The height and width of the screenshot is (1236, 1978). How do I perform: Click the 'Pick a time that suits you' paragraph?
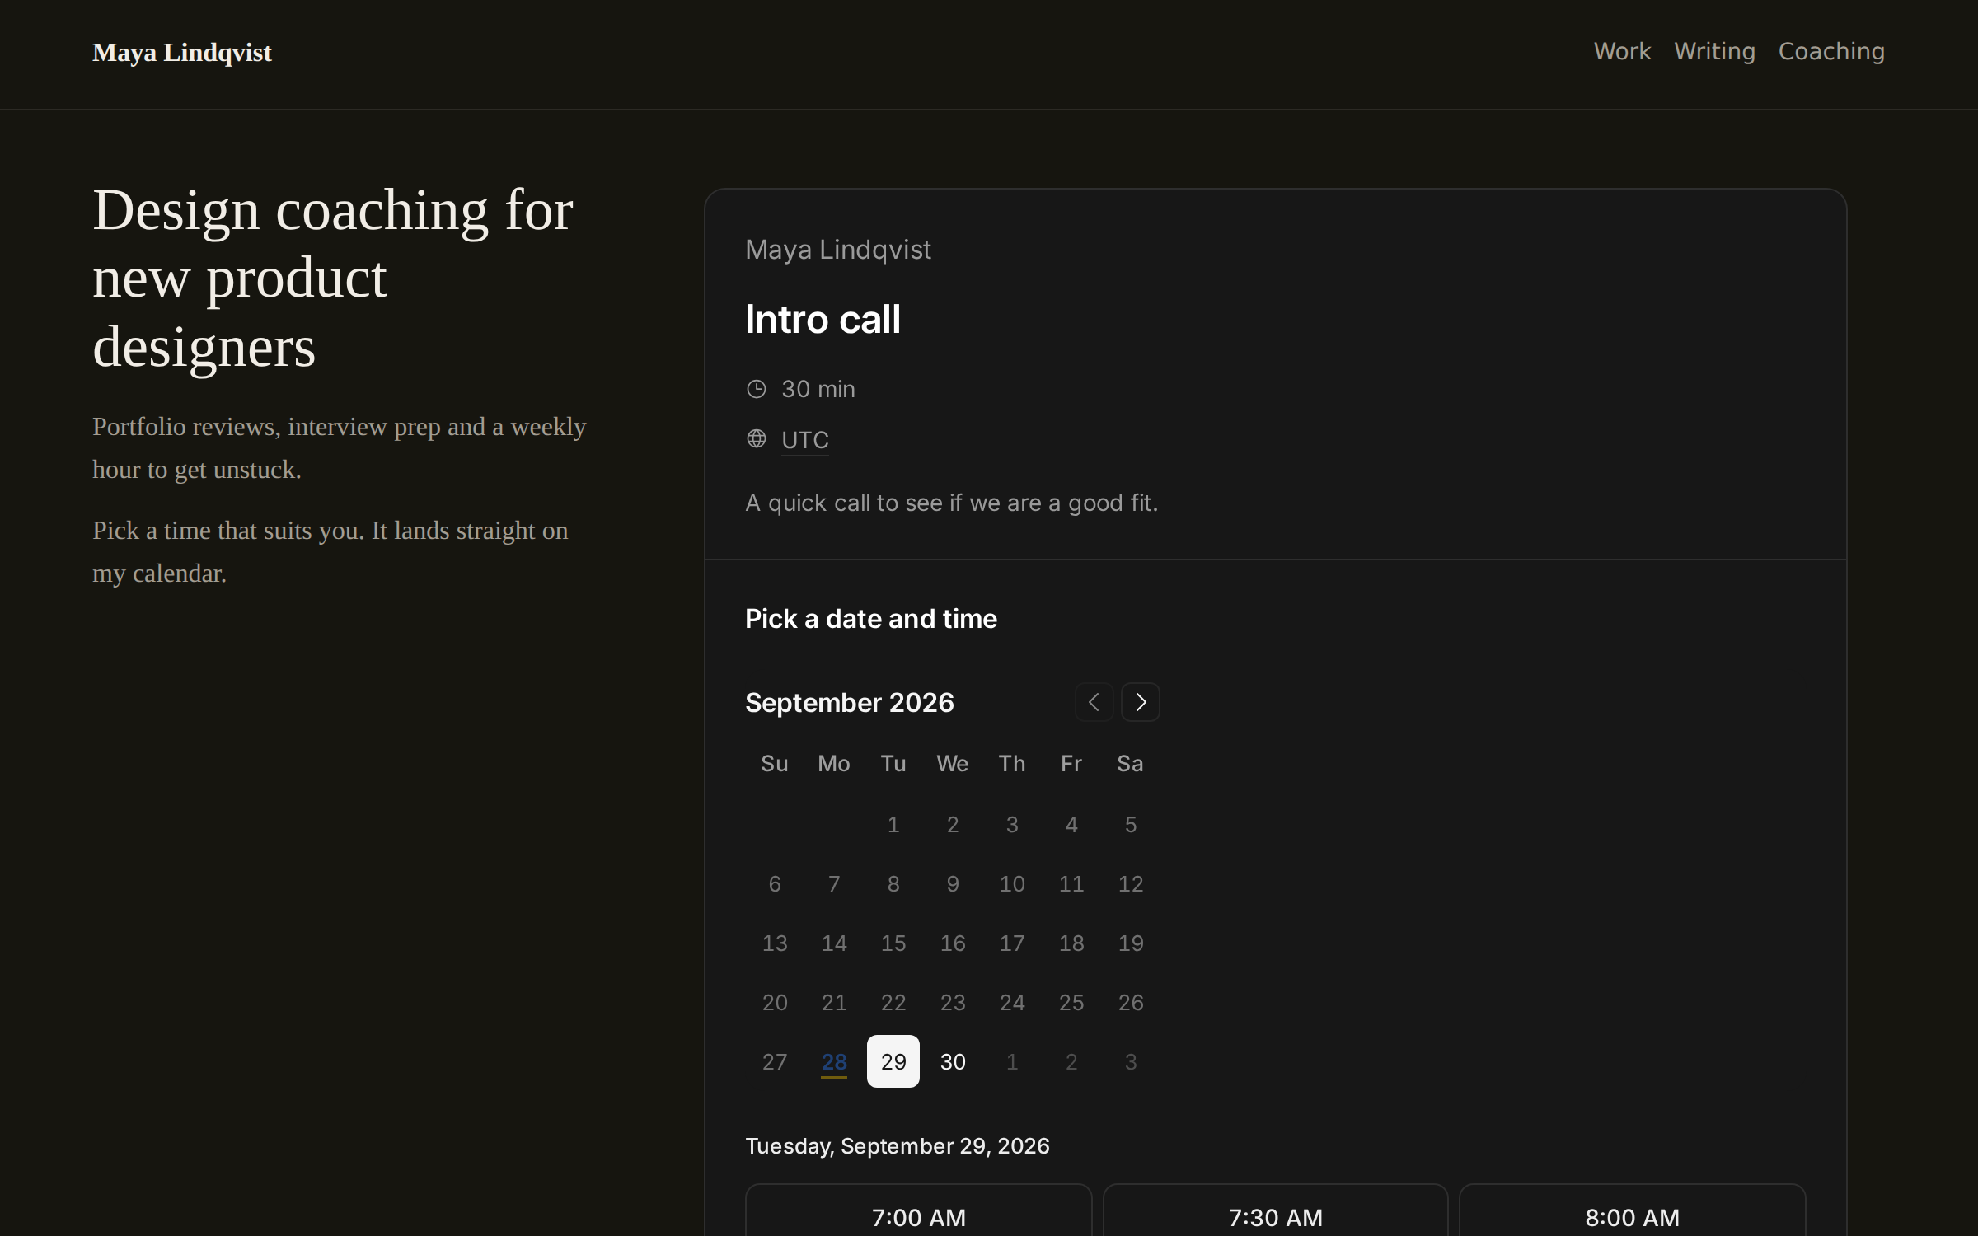330,551
